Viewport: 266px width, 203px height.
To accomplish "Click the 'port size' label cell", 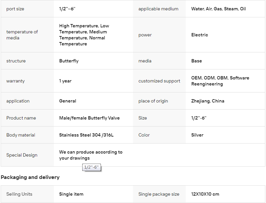I will pos(15,9).
